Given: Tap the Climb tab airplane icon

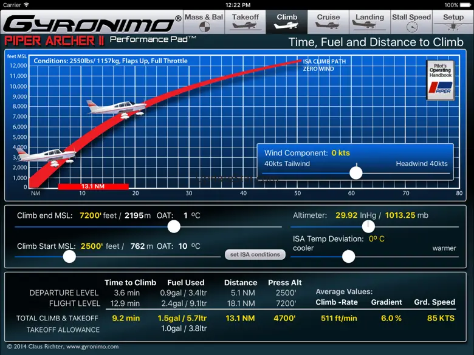Looking at the screenshot, I should pos(287,27).
